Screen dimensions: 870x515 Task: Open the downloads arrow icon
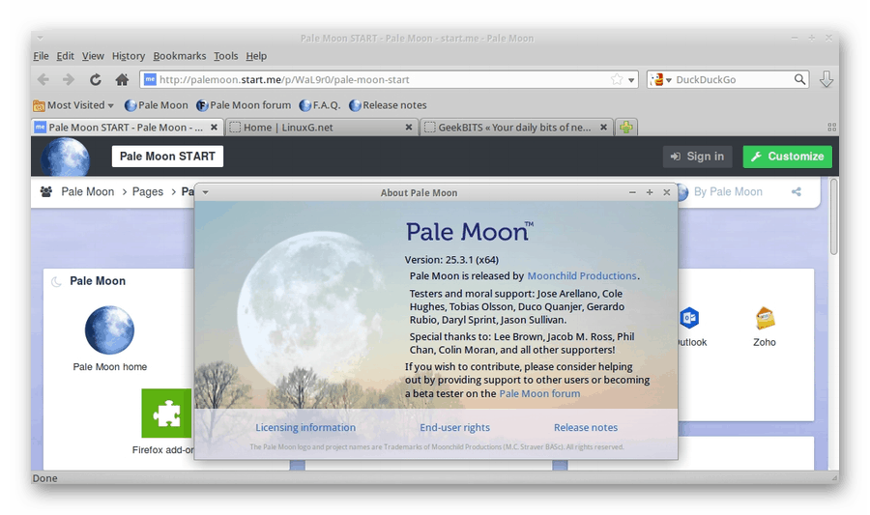tap(826, 80)
